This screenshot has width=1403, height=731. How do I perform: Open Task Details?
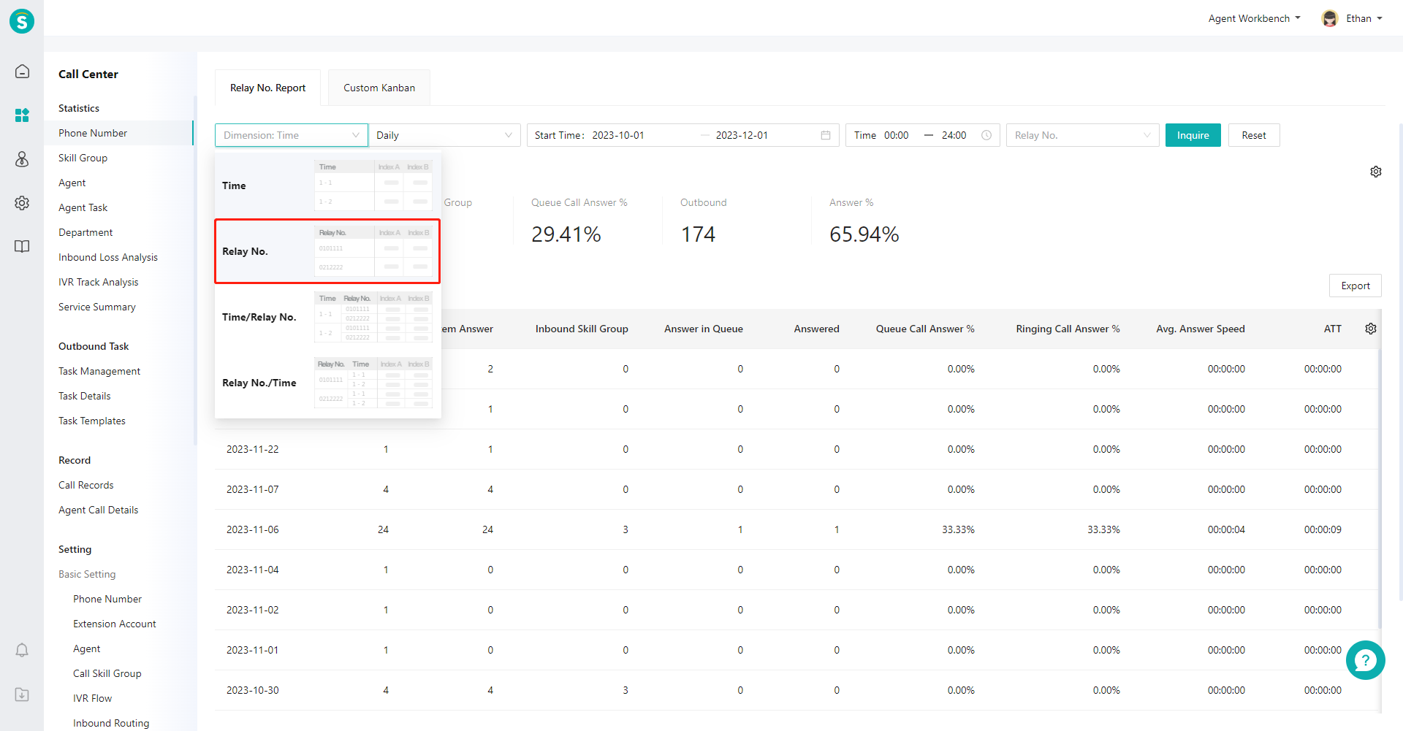pyautogui.click(x=84, y=396)
